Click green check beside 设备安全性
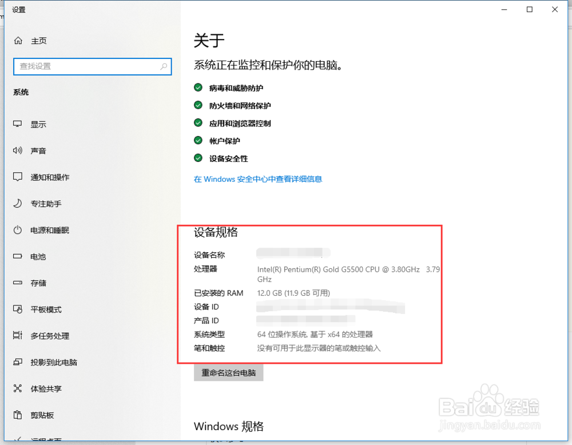 (x=198, y=158)
